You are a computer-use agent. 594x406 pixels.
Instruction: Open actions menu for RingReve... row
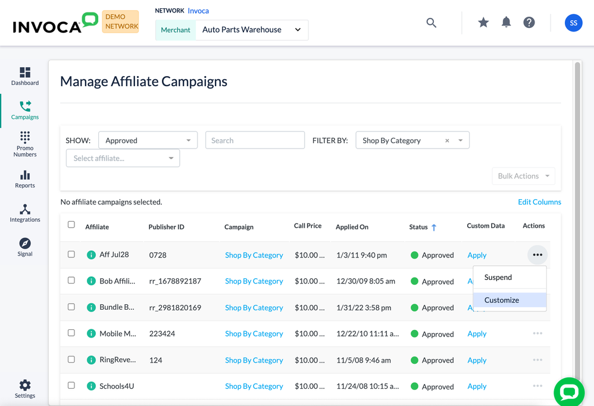tap(537, 360)
